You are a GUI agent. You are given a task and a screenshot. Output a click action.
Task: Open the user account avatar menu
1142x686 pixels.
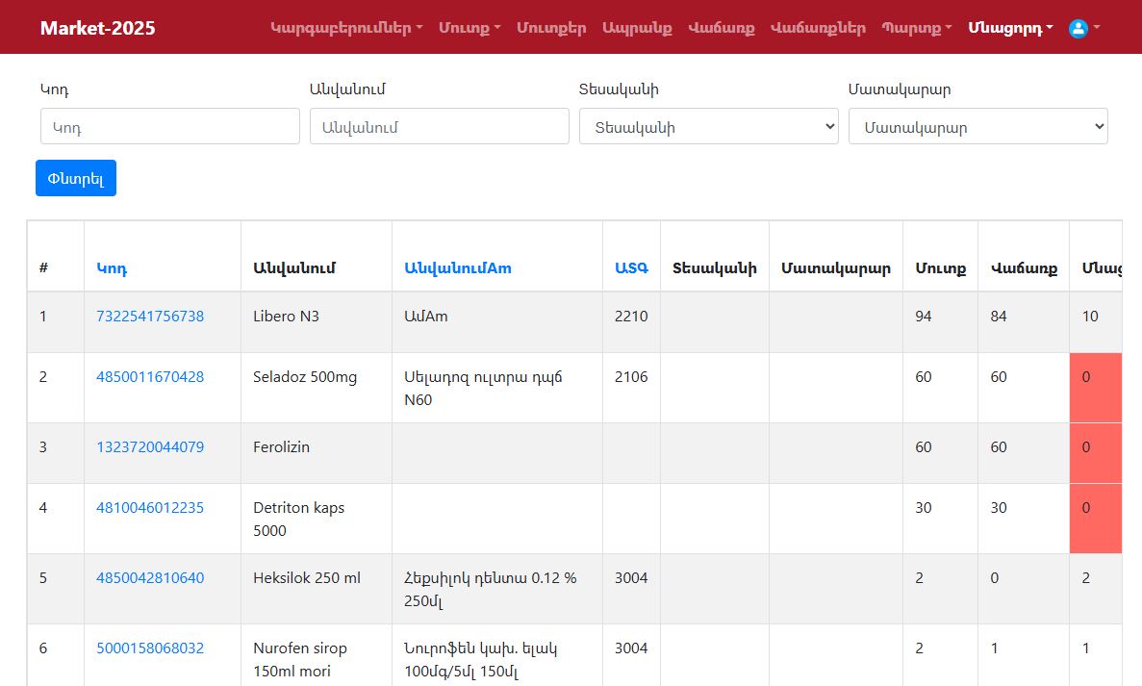click(1083, 28)
